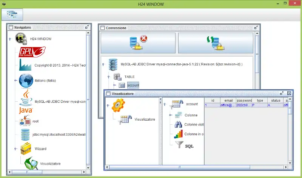This screenshot has width=302, height=178.
Task: Select the type cell with value P
Action: 260,105
